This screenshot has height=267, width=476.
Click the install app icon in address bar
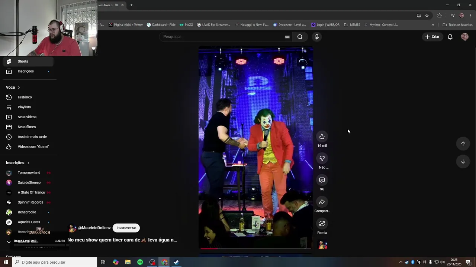pos(419,16)
